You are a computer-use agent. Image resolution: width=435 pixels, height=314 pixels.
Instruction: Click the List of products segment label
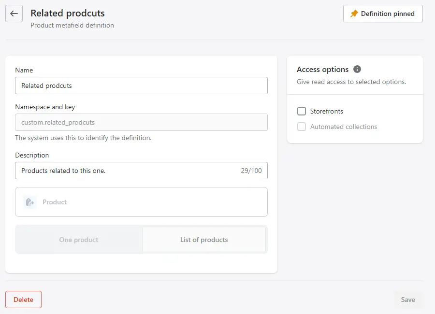pyautogui.click(x=204, y=240)
